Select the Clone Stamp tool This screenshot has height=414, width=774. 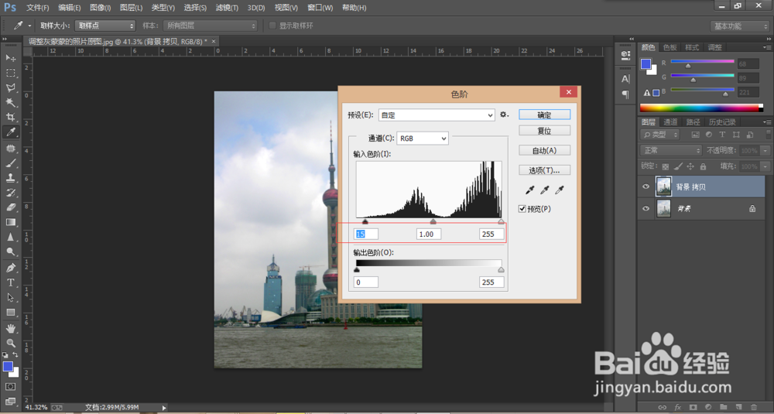[x=10, y=178]
